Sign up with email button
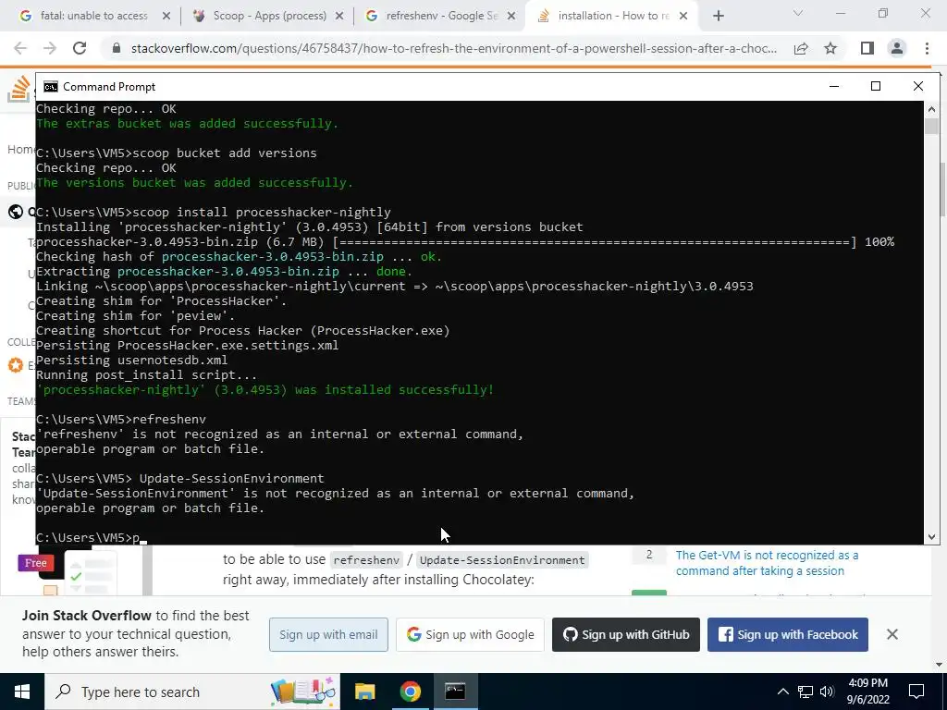Screen dimensions: 947x710 click(328, 634)
